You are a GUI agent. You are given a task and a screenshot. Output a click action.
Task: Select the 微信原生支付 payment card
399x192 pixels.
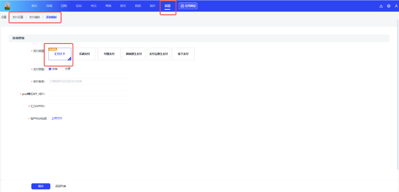click(x=134, y=54)
